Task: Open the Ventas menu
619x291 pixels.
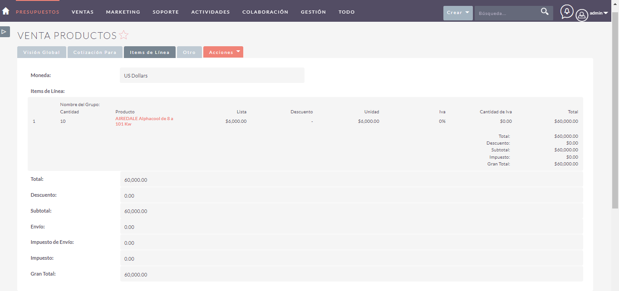Action: (x=83, y=12)
